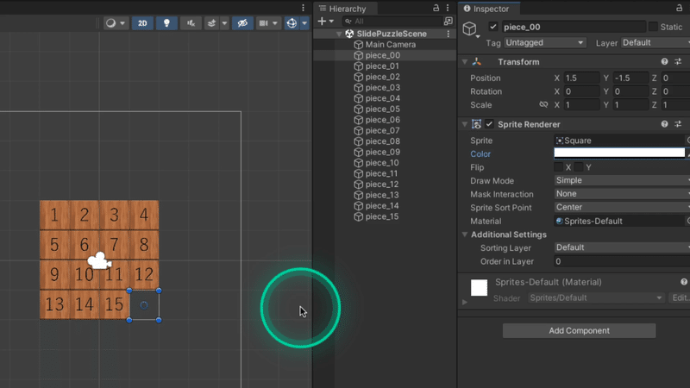
Task: Open draw mode dropdown arrow
Action: point(122,23)
